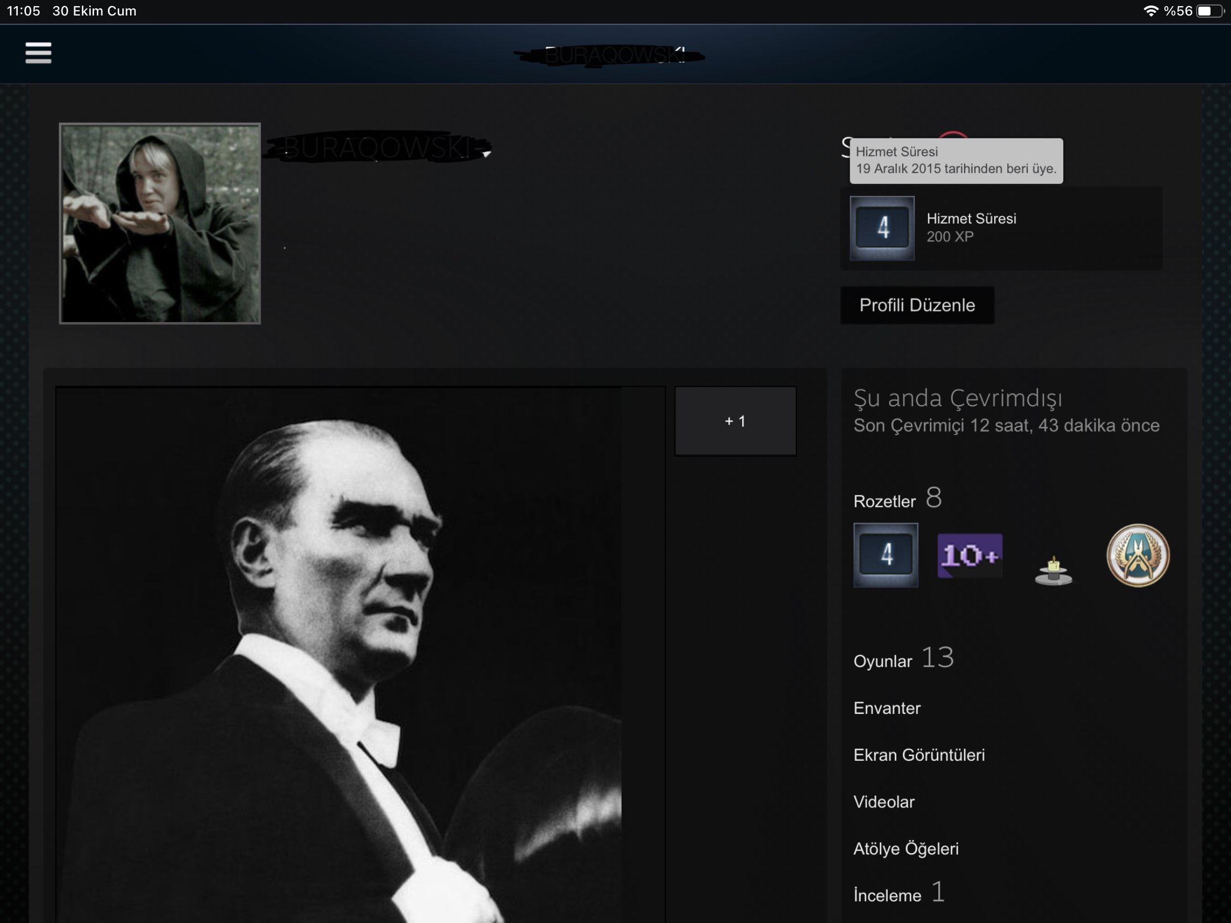The height and width of the screenshot is (923, 1231).
Task: Click the Wi-Fi status icon
Action: (x=1151, y=11)
